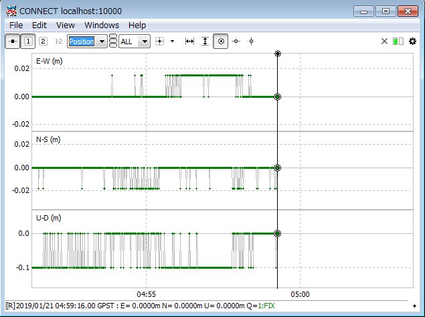Expand the center origin dropdown arrow

(172, 42)
